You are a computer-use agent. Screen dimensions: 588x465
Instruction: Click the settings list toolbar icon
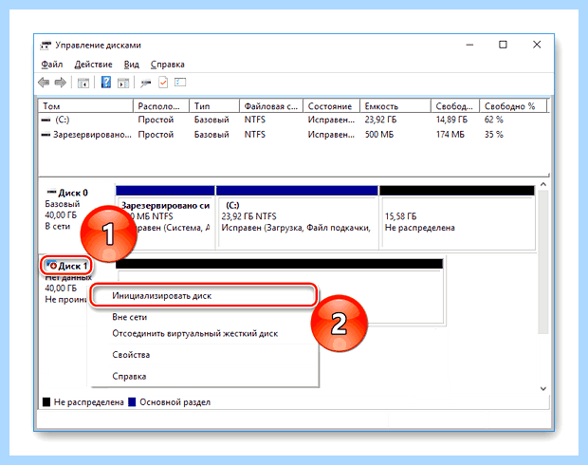point(180,83)
